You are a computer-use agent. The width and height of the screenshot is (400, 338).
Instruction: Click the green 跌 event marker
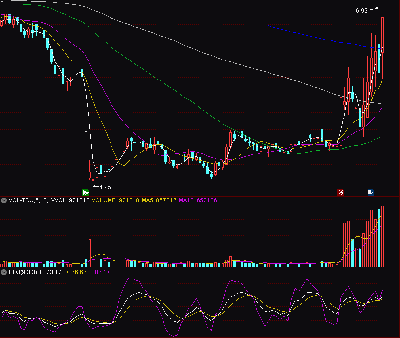tap(86, 193)
